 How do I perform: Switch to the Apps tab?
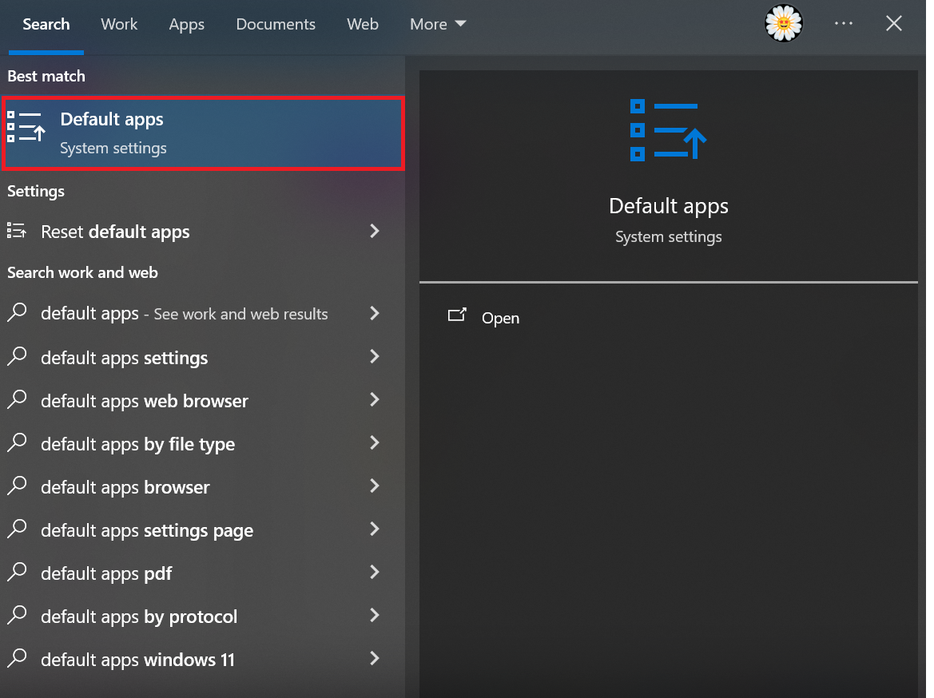(186, 25)
